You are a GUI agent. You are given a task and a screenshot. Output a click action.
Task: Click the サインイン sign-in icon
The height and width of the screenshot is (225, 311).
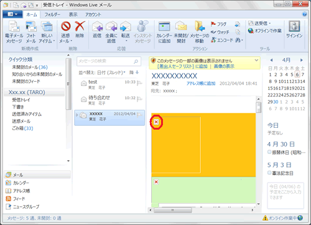point(294,26)
